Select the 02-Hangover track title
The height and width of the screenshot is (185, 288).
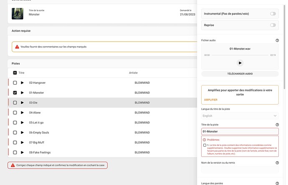pyautogui.click(x=37, y=82)
